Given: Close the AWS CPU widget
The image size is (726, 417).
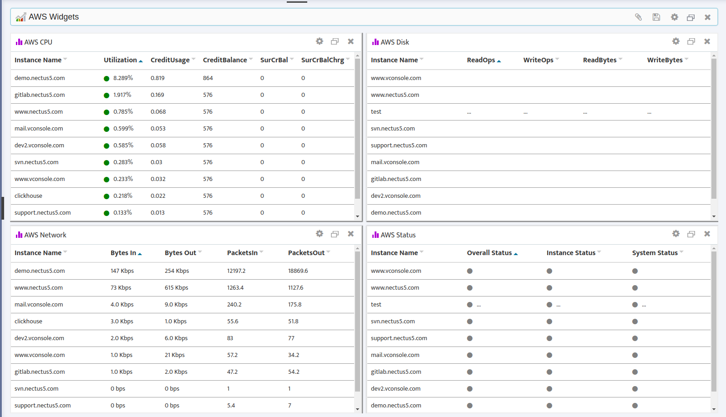Looking at the screenshot, I should (351, 41).
